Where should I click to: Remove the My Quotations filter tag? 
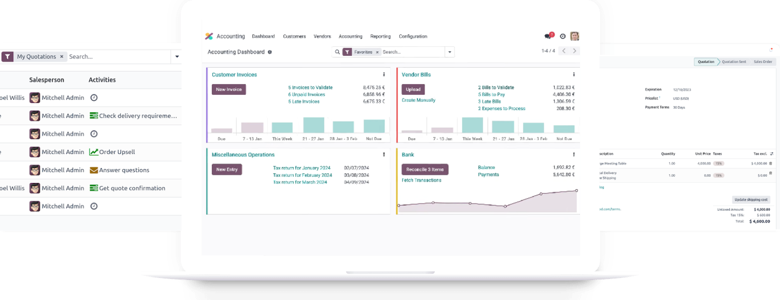(62, 57)
